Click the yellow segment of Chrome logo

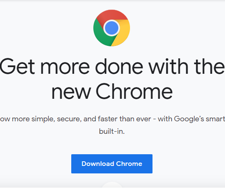[122, 34]
